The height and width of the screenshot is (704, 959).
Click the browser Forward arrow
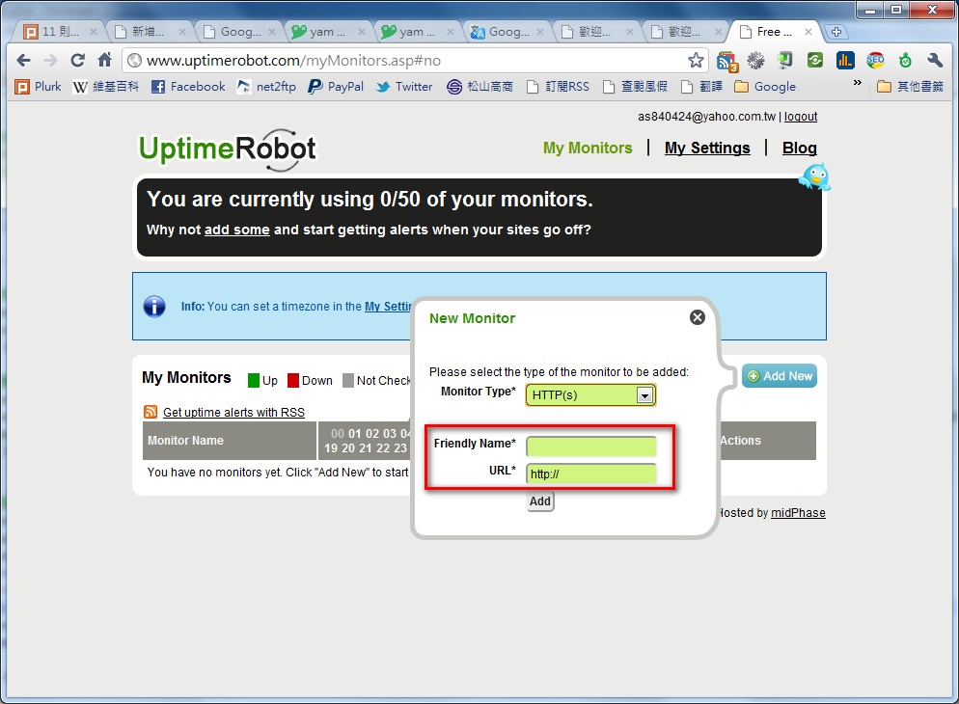50,60
